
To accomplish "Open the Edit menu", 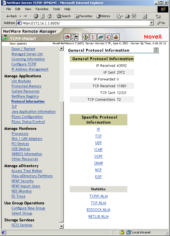I will (18, 9).
